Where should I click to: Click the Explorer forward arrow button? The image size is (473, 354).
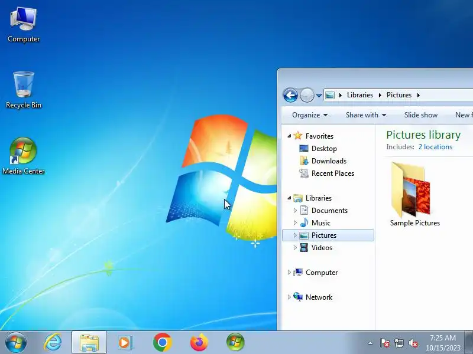pos(307,96)
